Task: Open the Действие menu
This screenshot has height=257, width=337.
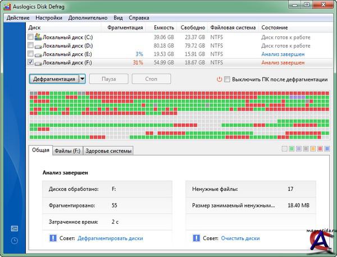Action: click(x=19, y=17)
